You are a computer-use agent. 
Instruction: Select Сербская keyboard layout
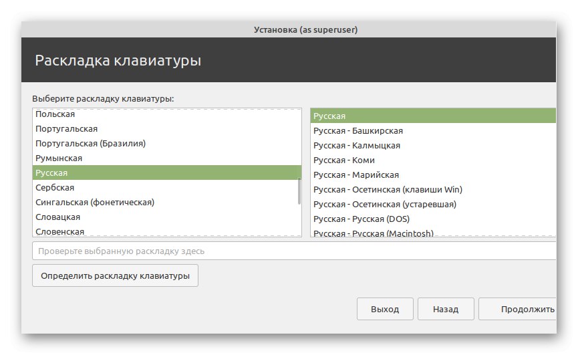[x=55, y=187]
